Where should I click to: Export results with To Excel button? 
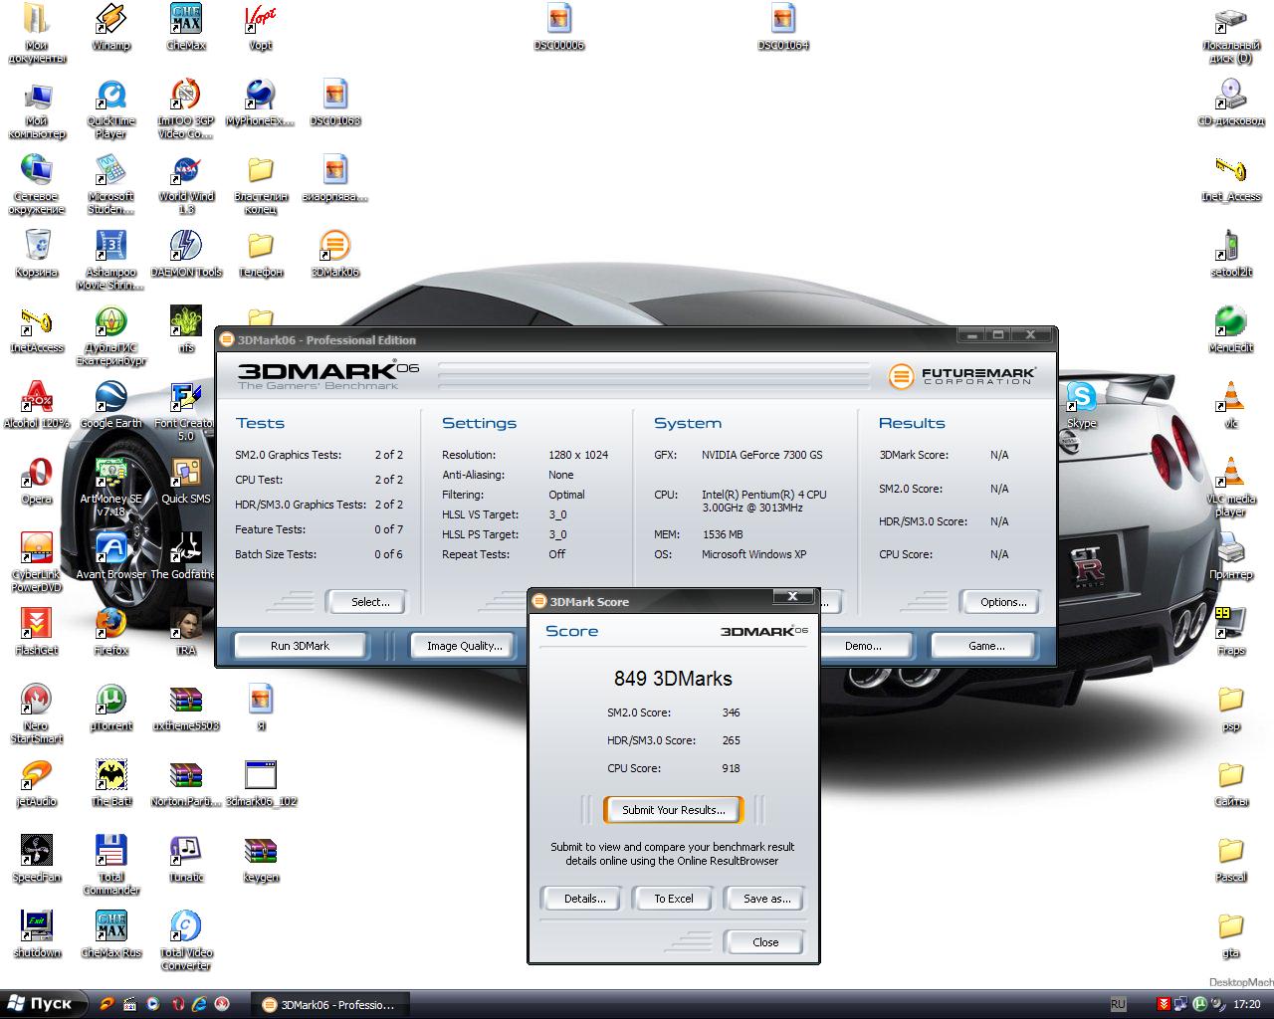point(674,899)
